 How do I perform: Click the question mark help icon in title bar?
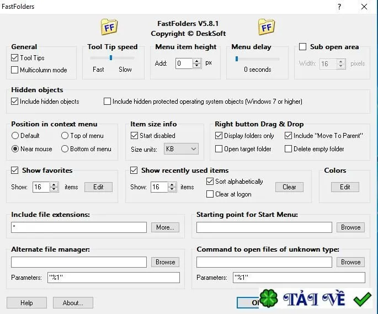[339, 7]
